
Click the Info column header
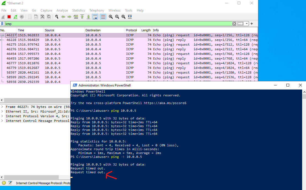tap(205, 30)
